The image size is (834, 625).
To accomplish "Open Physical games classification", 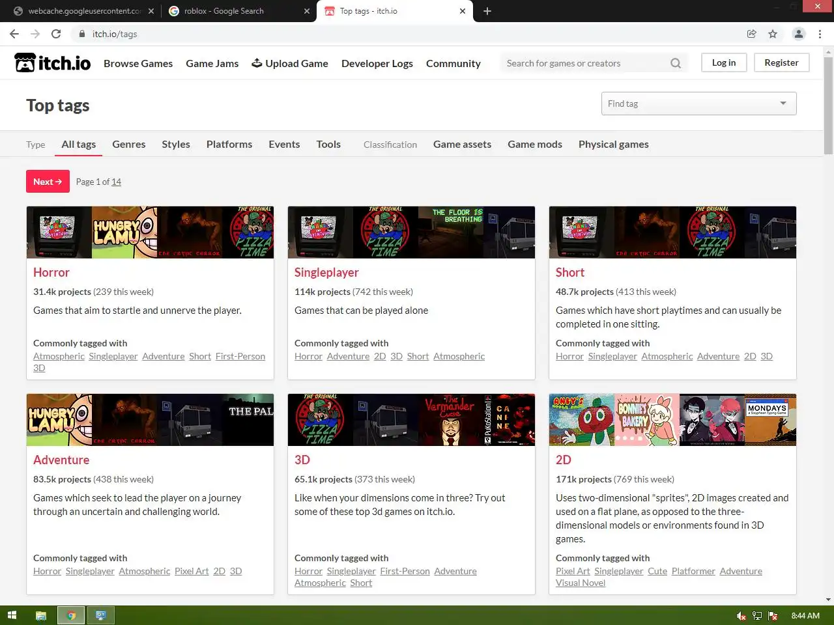I will (614, 145).
